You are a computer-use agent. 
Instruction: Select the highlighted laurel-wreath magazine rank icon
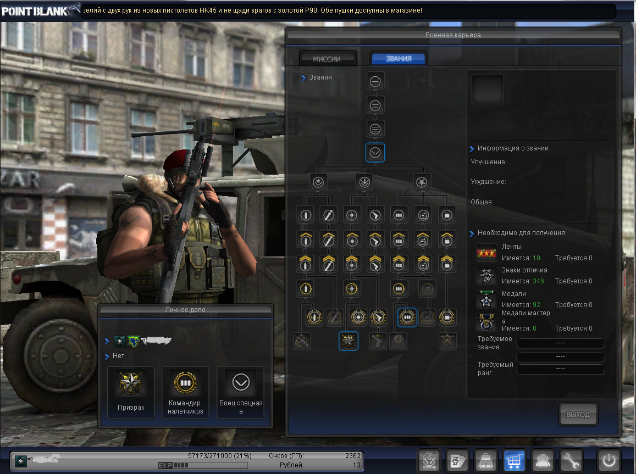pyautogui.click(x=407, y=317)
